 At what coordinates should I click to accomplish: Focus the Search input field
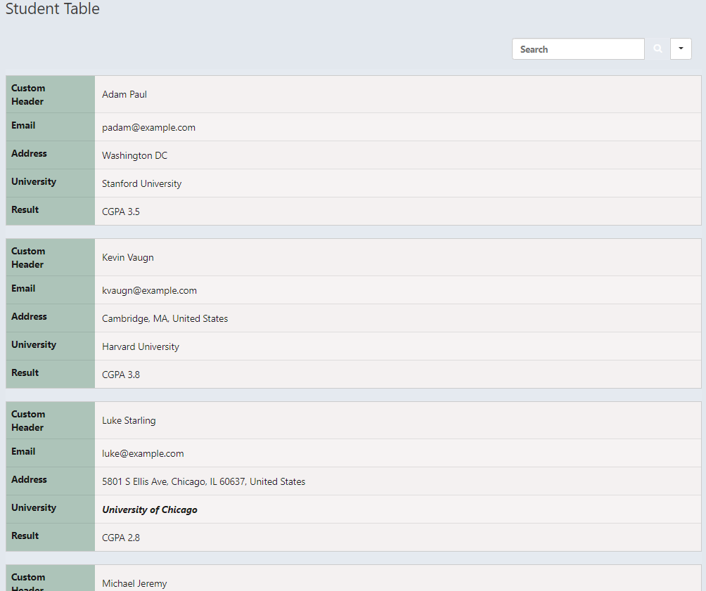tap(578, 49)
